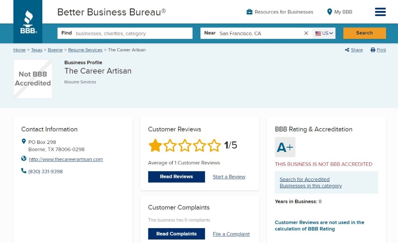Click the briefcase icon beside Resources for Businesses

250,11
